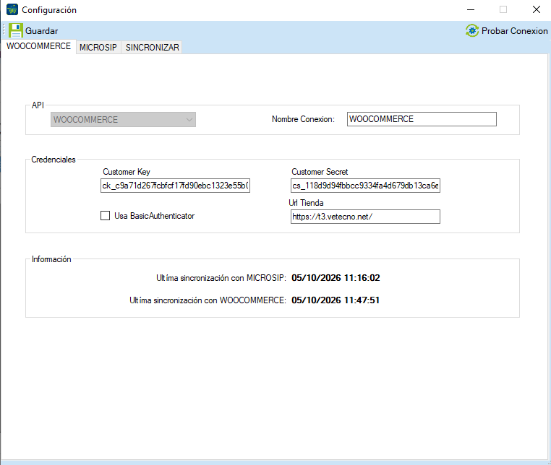Click the MICROSIP sync date 05/10/2026 11:16:02

coord(336,278)
